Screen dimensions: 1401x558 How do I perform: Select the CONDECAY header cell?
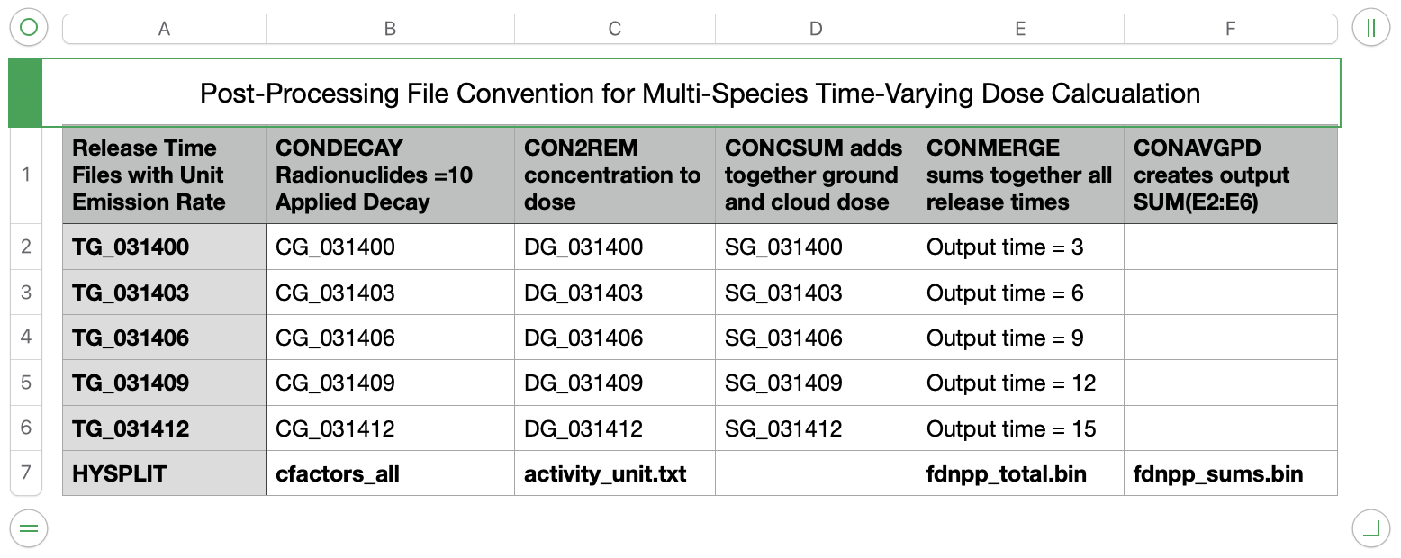pos(390,175)
